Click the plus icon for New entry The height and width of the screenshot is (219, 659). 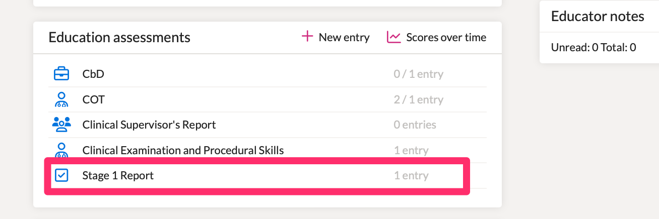307,36
